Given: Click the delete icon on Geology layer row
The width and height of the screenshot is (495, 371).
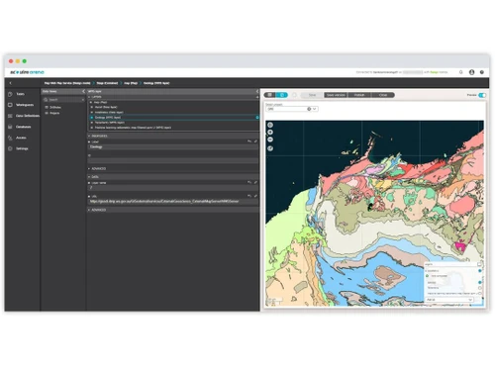Looking at the screenshot, I should coord(257,118).
